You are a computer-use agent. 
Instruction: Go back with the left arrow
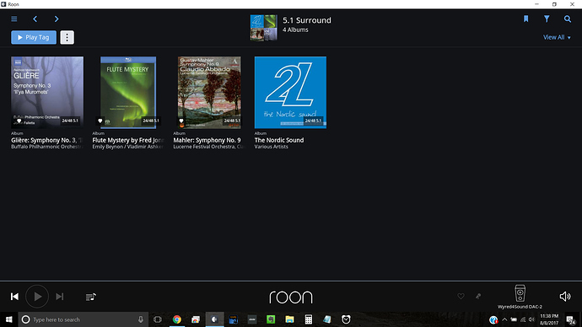pos(35,19)
